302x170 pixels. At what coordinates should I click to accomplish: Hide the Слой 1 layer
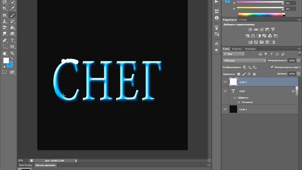click(225, 109)
